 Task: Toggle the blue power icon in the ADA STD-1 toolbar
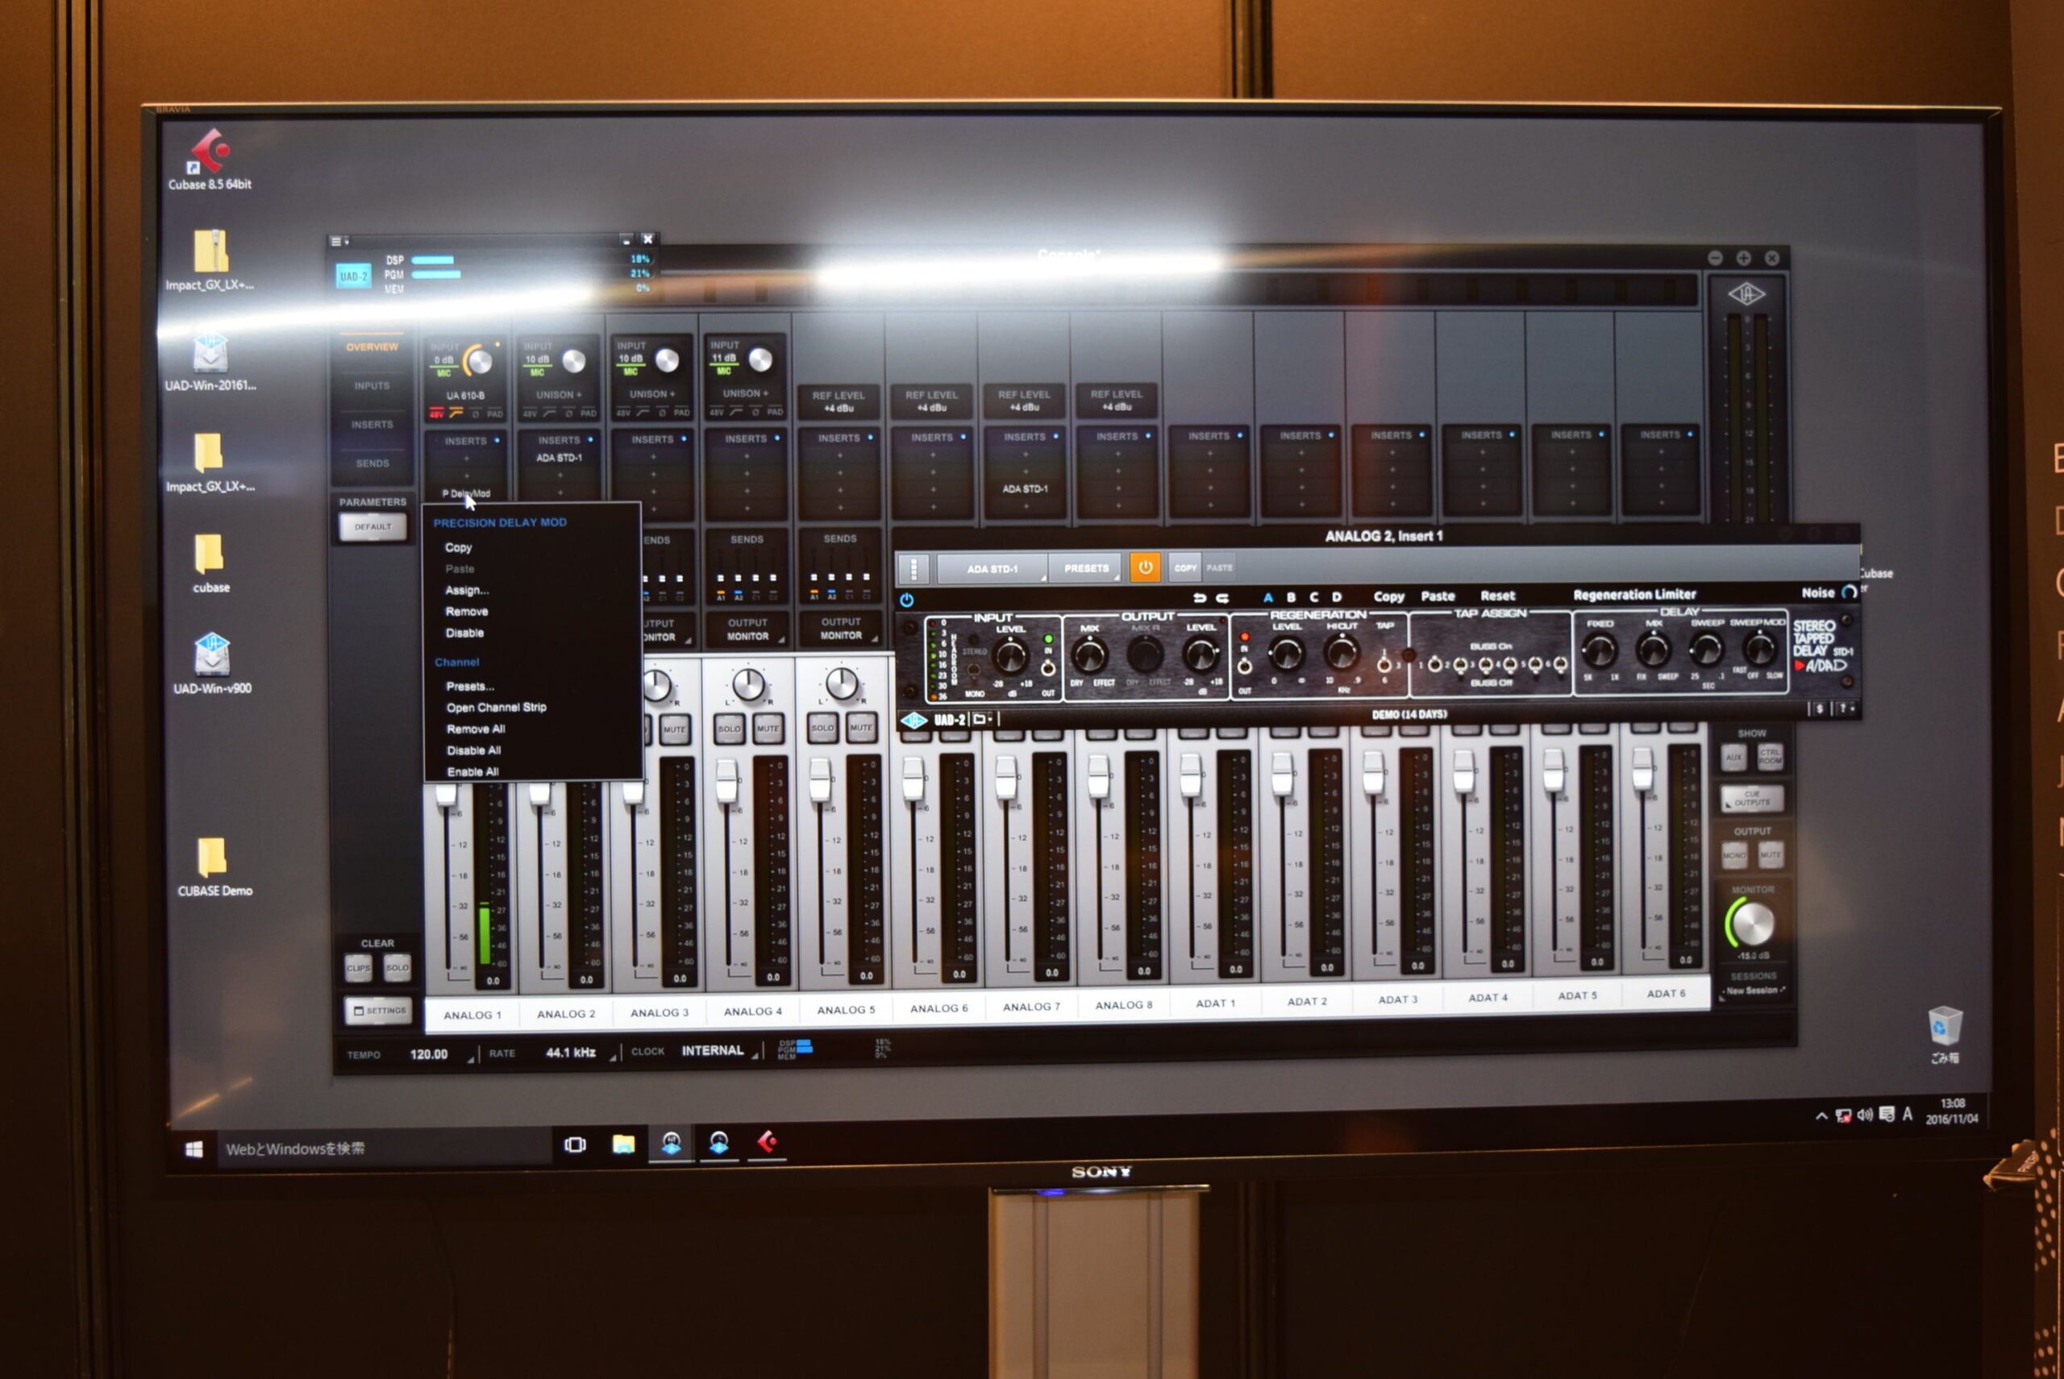[906, 600]
